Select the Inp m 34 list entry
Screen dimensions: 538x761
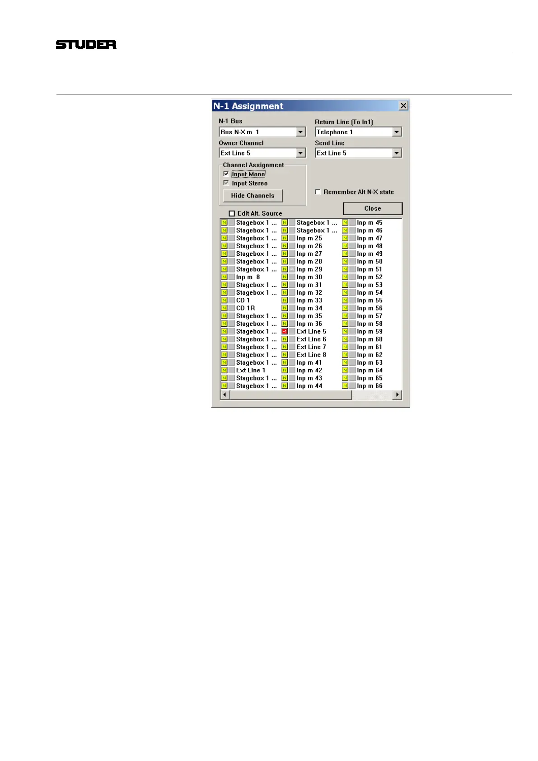click(309, 308)
